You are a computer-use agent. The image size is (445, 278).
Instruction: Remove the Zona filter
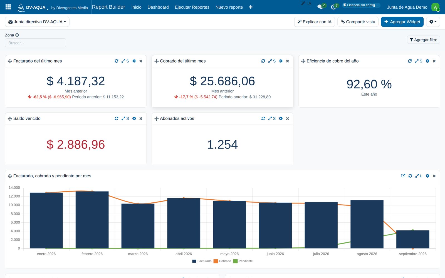click(17, 35)
